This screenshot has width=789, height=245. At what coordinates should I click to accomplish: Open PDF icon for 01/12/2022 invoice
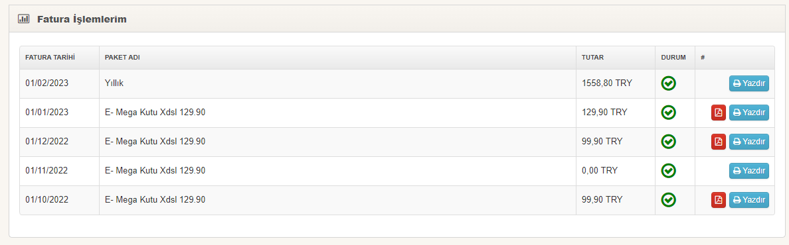tap(719, 142)
